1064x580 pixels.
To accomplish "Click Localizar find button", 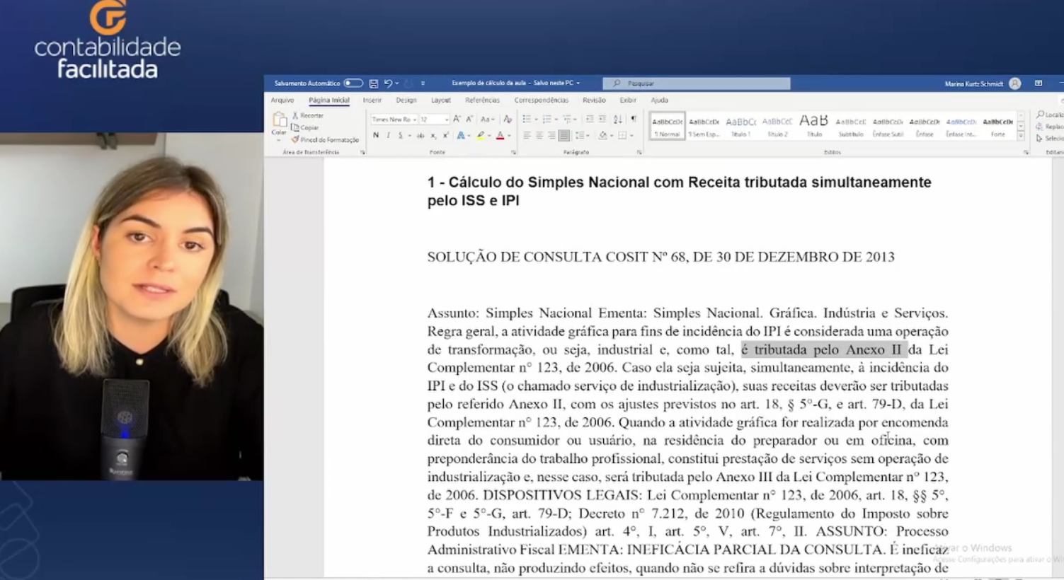I will pyautogui.click(x=1050, y=115).
